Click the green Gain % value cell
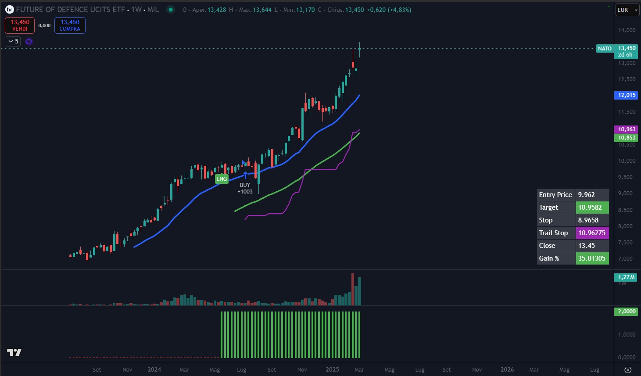The height and width of the screenshot is (376, 641). pos(592,258)
